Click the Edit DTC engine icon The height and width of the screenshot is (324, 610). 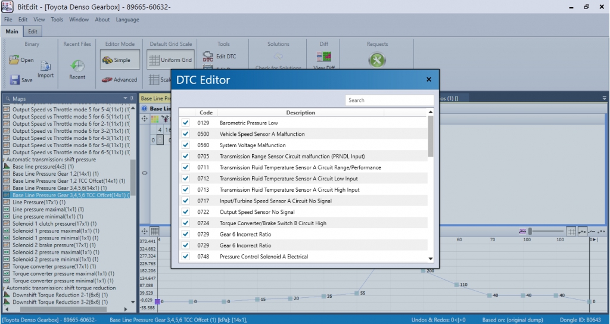pos(208,57)
